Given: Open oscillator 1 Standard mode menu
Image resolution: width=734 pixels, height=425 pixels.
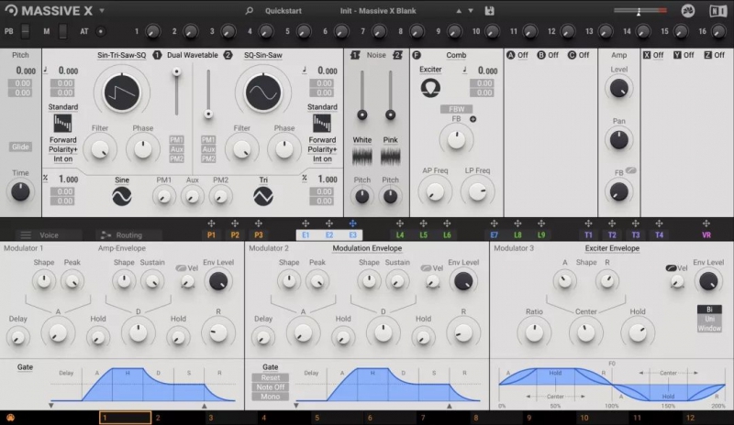Looking at the screenshot, I should pos(63,106).
